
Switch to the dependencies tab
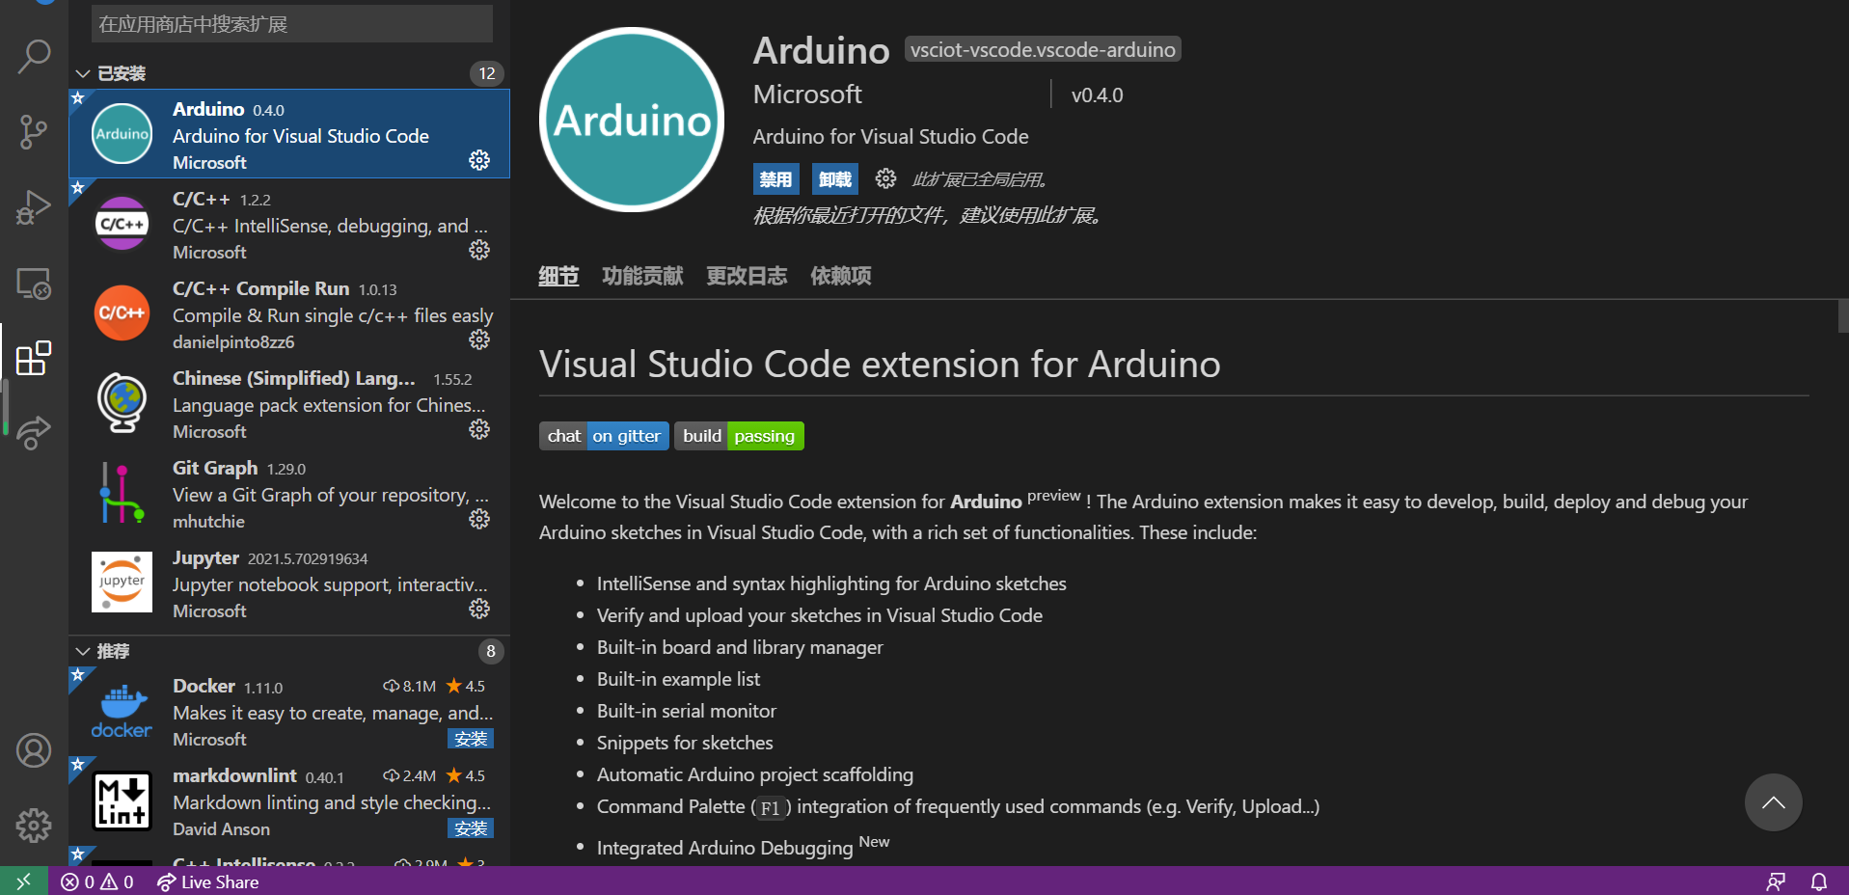coord(840,276)
